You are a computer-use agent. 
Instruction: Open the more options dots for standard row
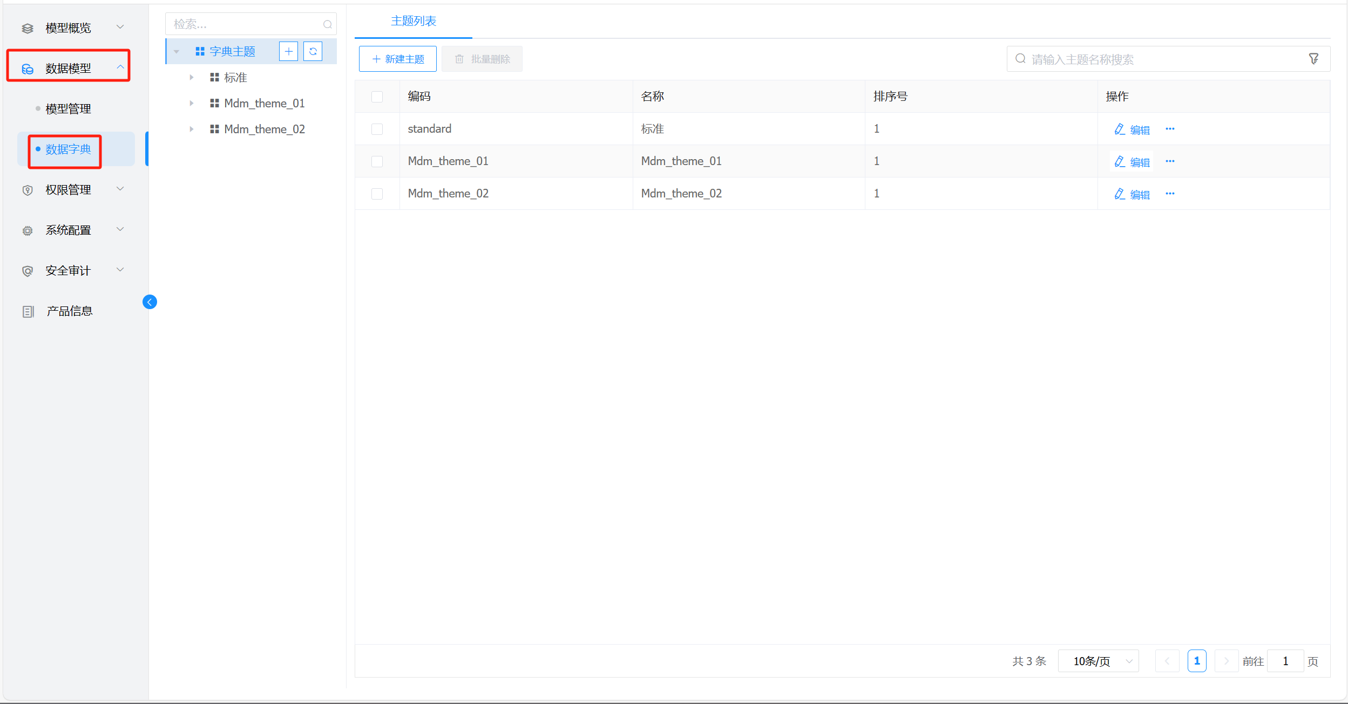[1170, 129]
